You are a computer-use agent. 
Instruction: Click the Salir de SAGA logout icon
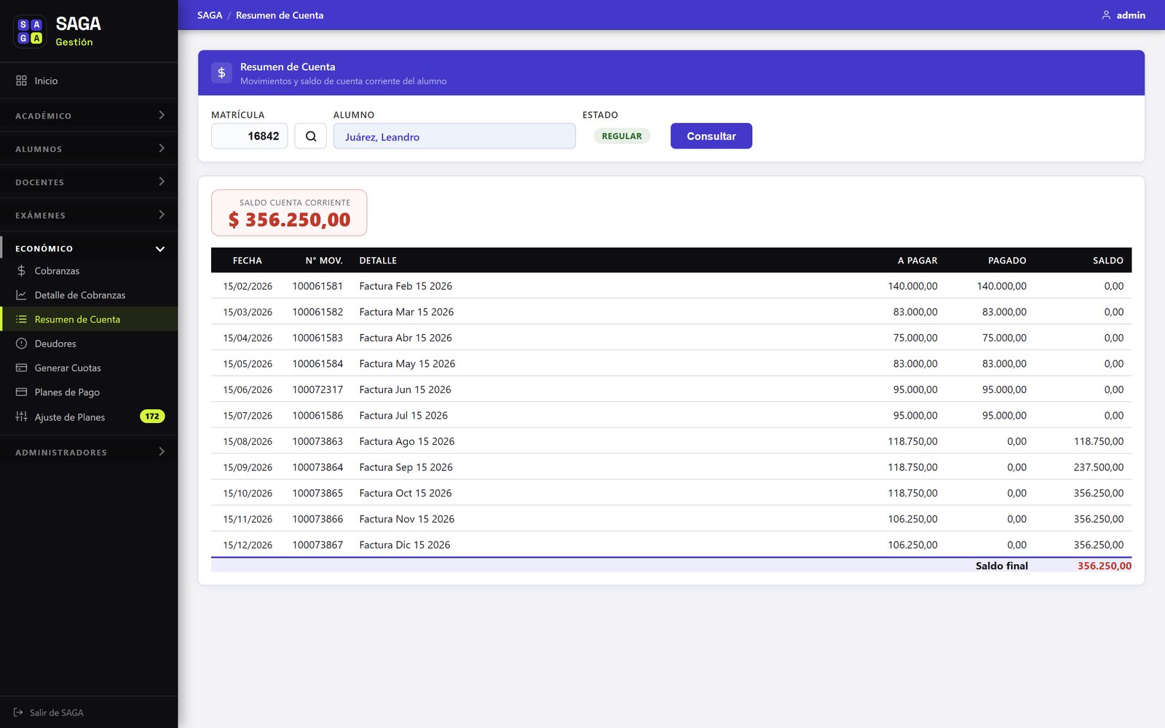(x=18, y=713)
